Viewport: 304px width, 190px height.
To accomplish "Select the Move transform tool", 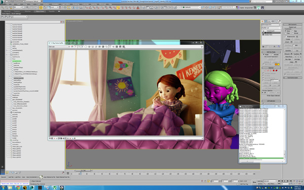I will click(41, 8).
